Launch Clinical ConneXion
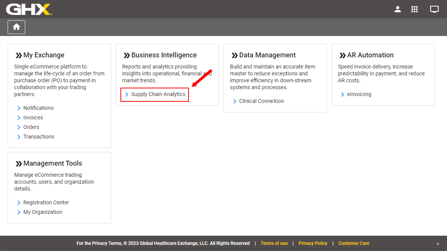 [x=262, y=101]
